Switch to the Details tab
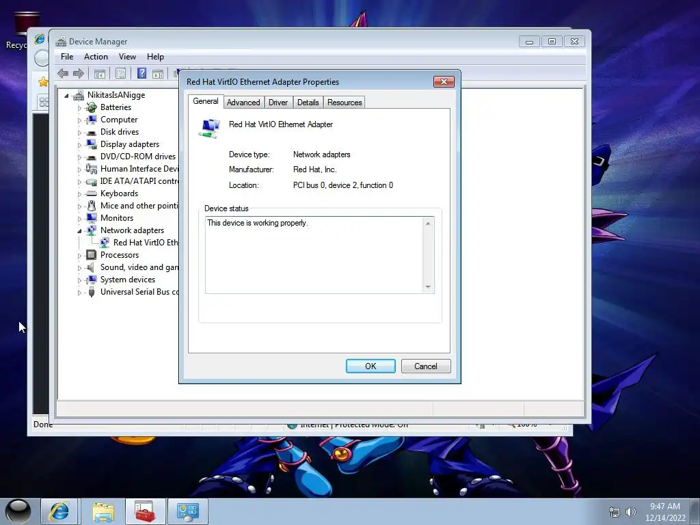This screenshot has height=525, width=700. tap(308, 103)
